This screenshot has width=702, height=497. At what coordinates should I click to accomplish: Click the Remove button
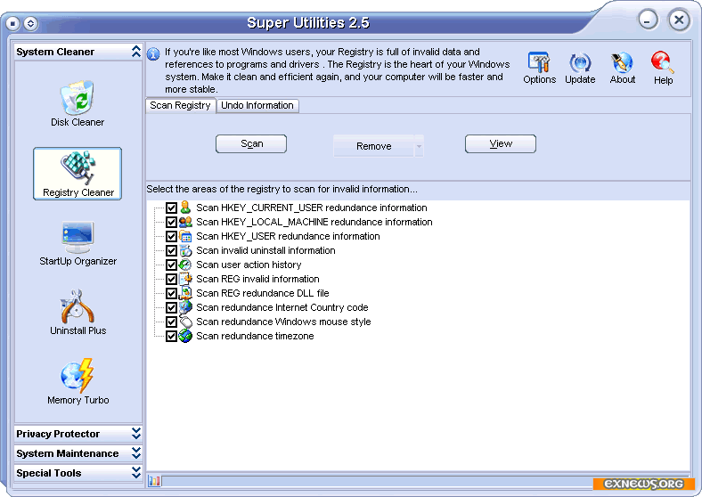pos(373,146)
